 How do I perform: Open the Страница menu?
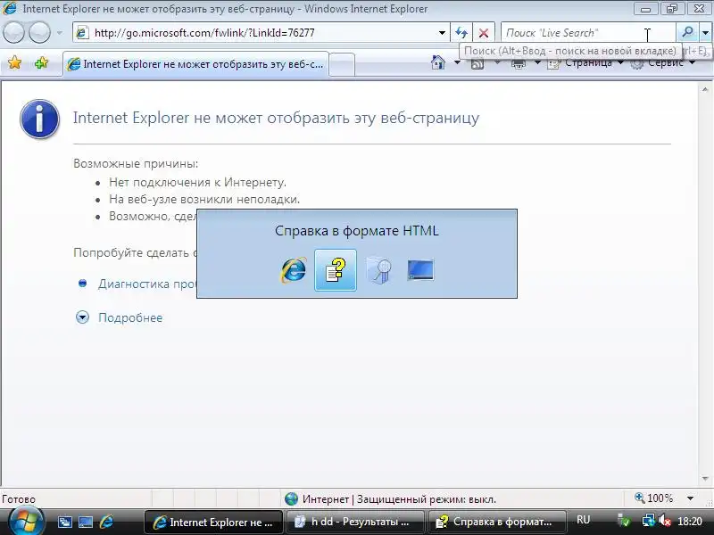tap(585, 62)
